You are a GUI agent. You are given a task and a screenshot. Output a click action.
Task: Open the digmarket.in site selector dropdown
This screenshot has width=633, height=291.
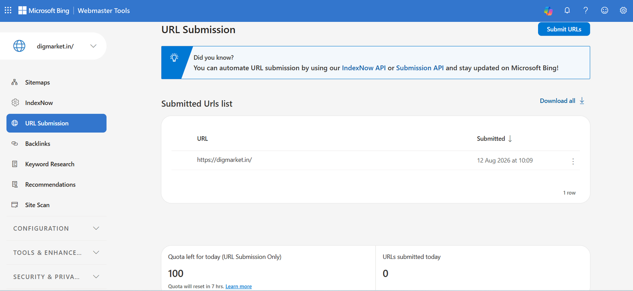coord(93,46)
